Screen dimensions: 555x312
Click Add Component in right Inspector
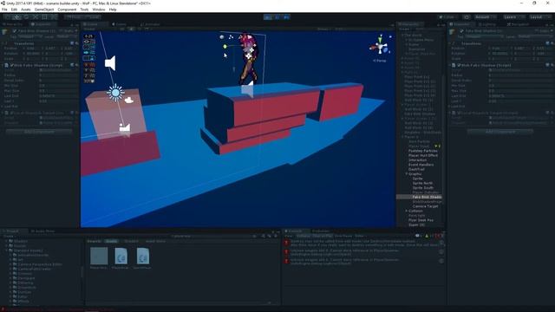[499, 132]
